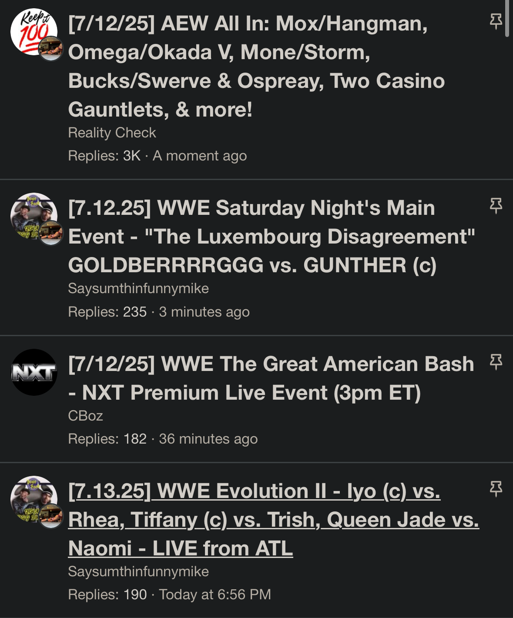Screen dimensions: 513x618
Task: Click pin icon on Great American Bash thread
Action: (496, 362)
